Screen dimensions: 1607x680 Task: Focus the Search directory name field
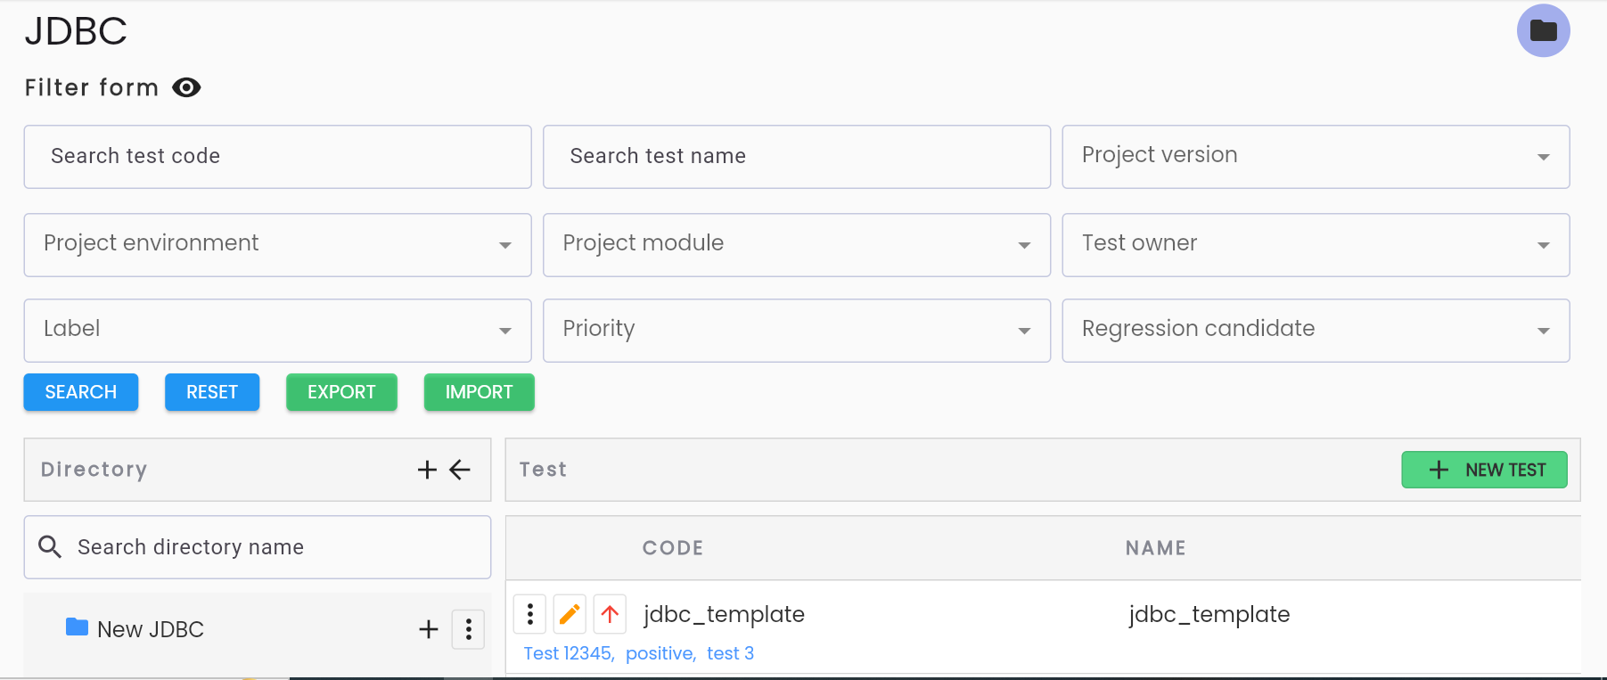pos(258,547)
